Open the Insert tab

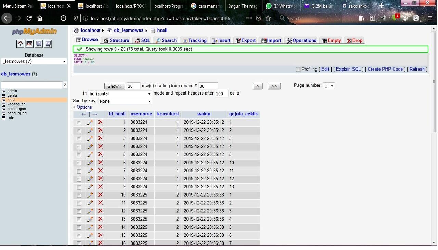coord(221,40)
